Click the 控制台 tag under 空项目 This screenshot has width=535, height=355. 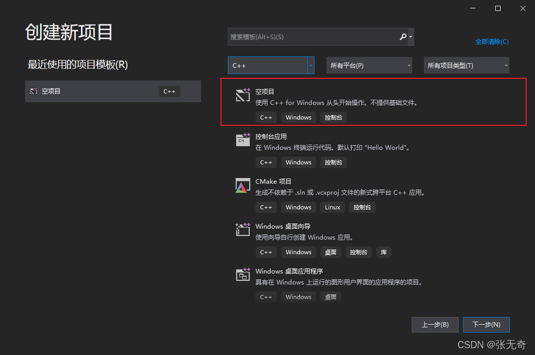pos(333,117)
